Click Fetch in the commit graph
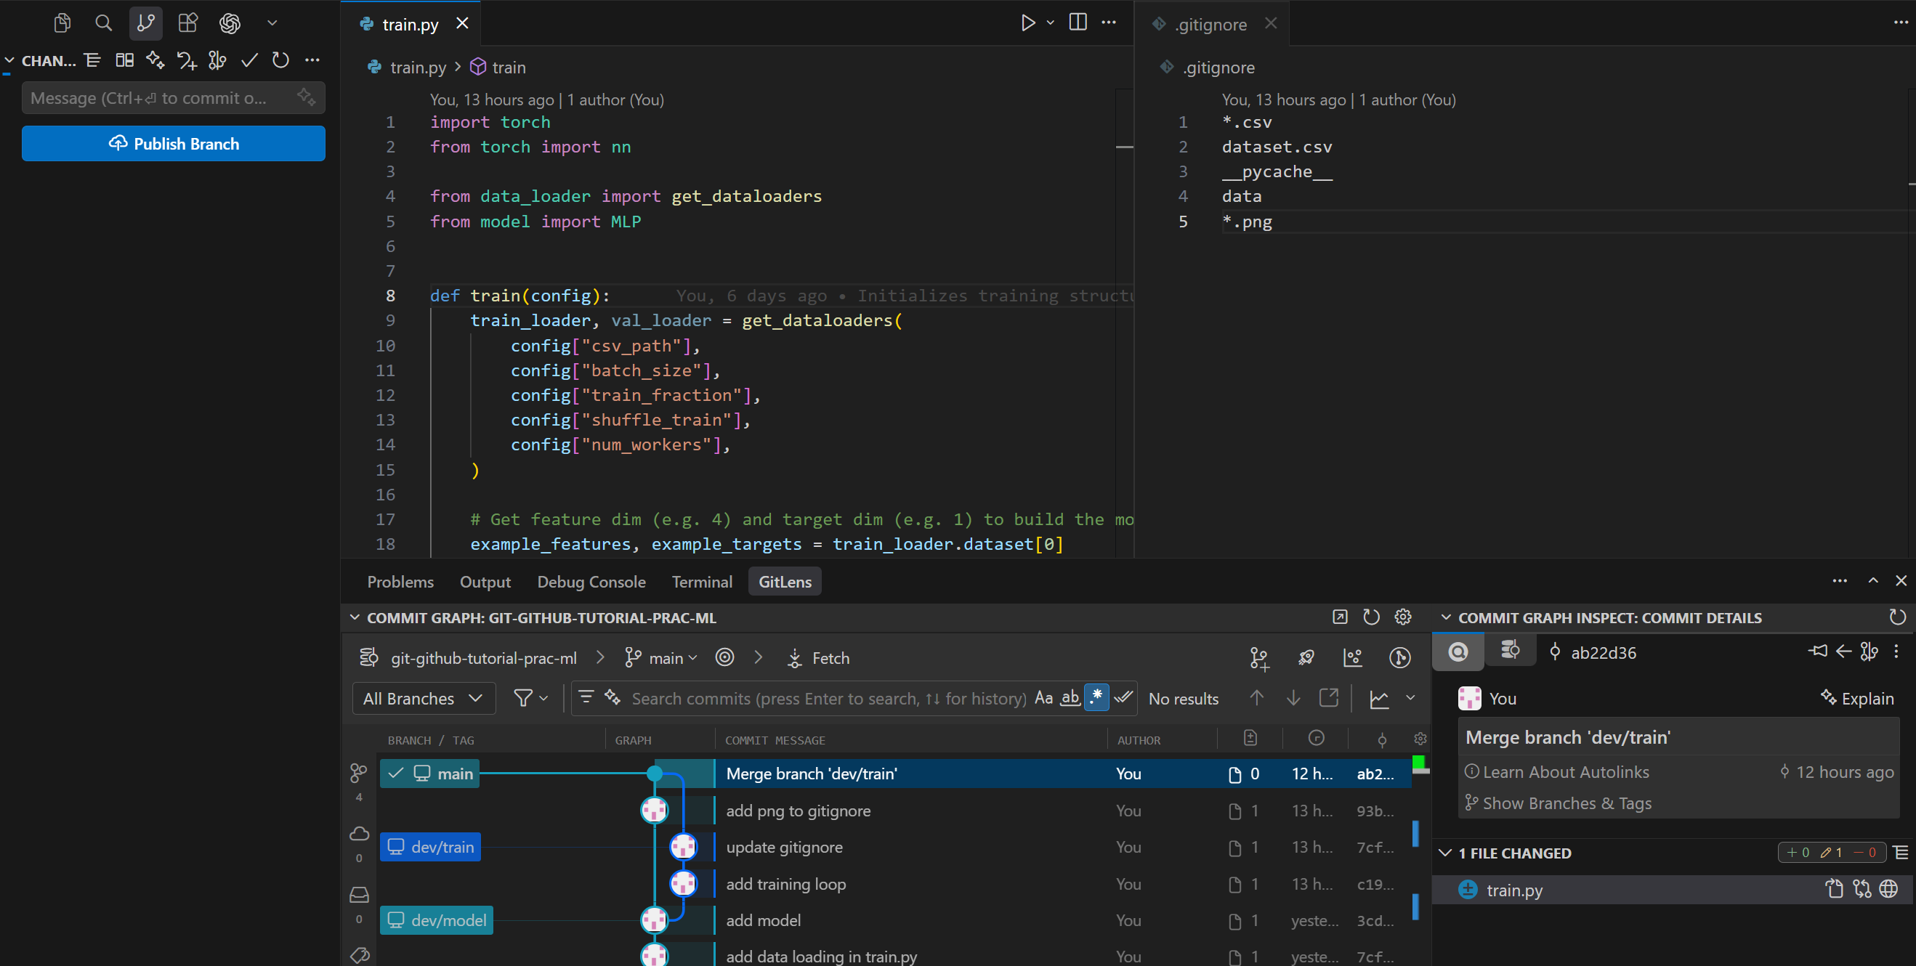This screenshot has height=966, width=1916. pyautogui.click(x=818, y=658)
